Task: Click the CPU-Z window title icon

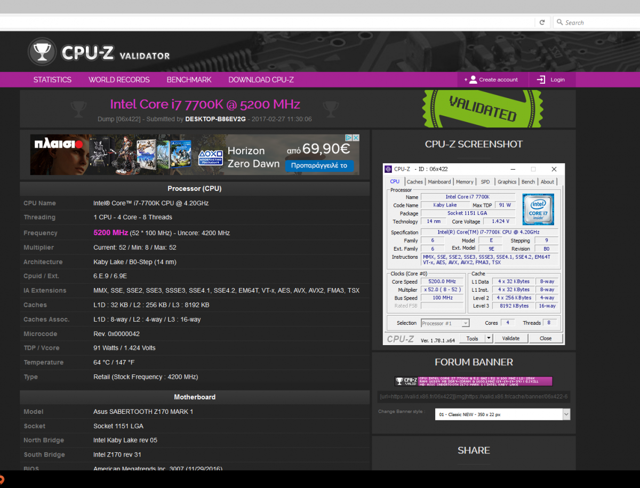Action: 388,169
